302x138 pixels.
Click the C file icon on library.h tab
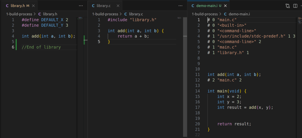coord(7,6)
